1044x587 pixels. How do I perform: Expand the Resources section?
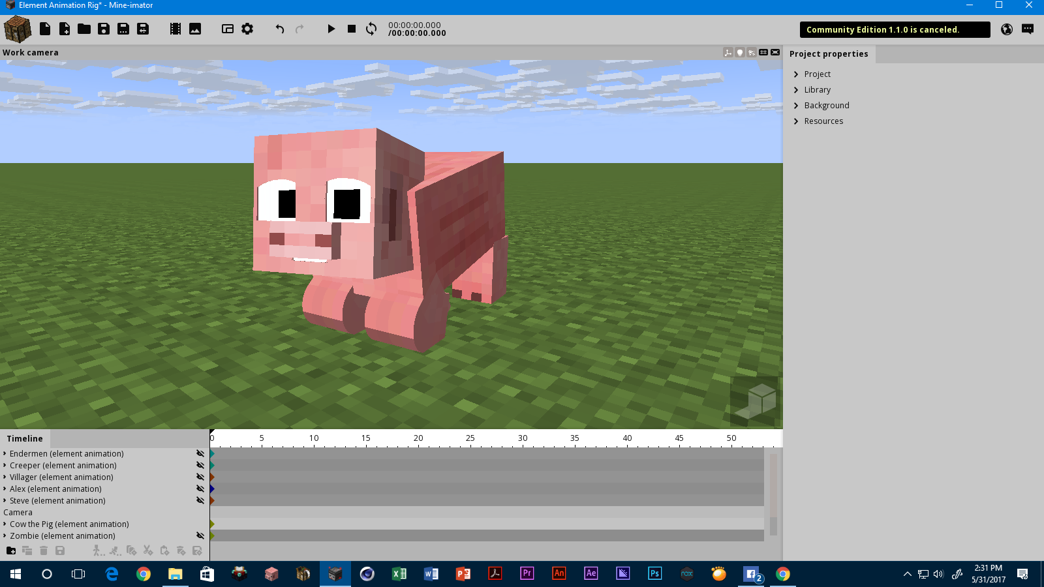(796, 121)
